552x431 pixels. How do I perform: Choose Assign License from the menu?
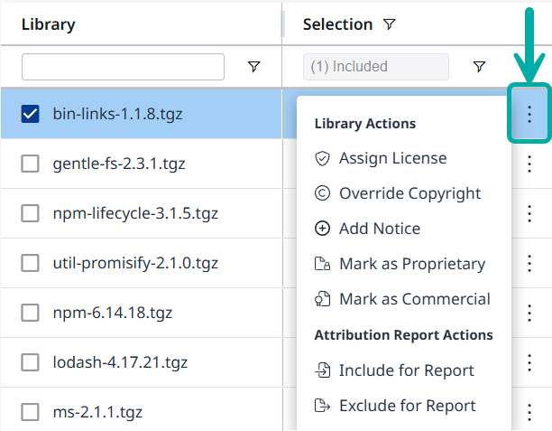click(392, 158)
